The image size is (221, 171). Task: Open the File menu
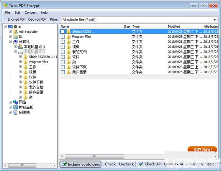[x=7, y=13]
